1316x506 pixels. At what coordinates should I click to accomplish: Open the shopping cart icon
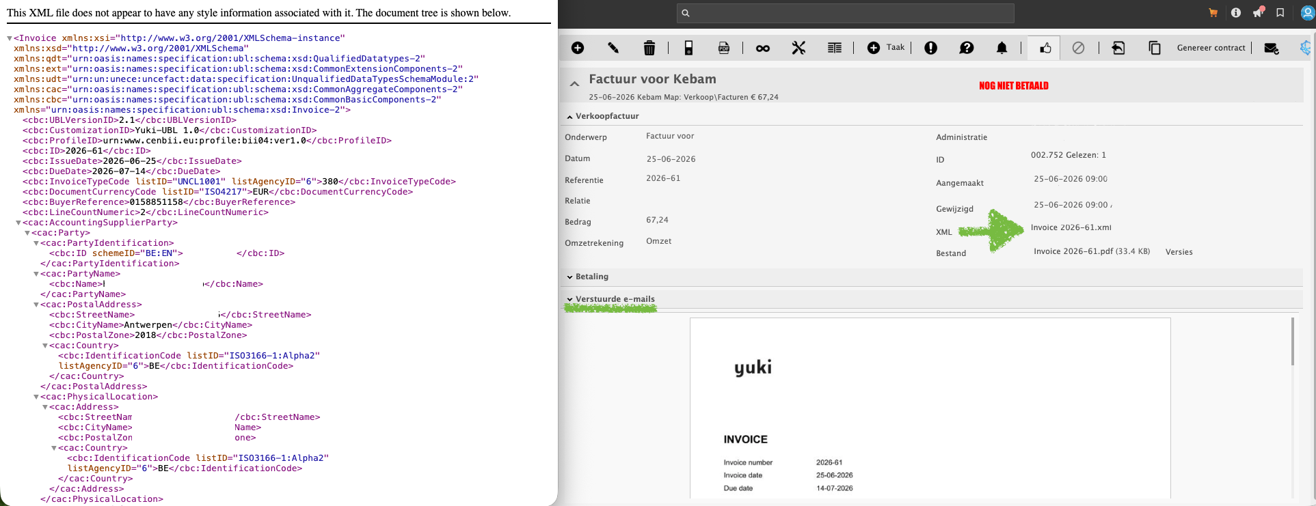click(x=1213, y=12)
